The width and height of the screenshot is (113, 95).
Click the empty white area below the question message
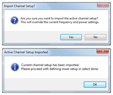click(56, 28)
